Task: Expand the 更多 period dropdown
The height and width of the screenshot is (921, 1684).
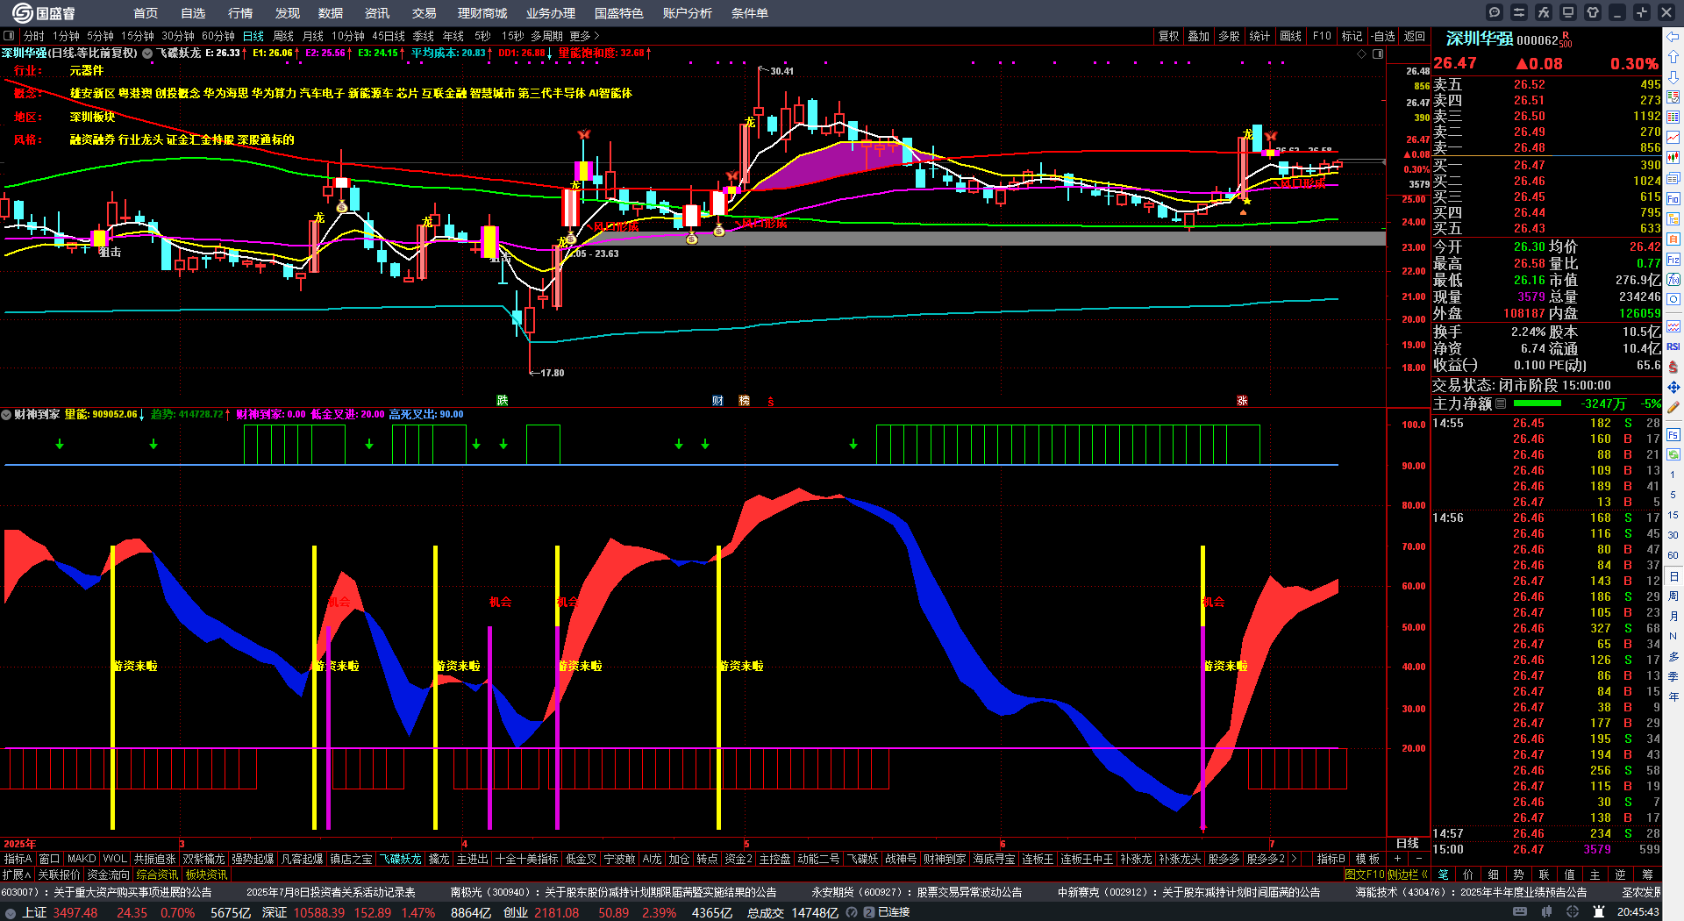Action: click(585, 36)
